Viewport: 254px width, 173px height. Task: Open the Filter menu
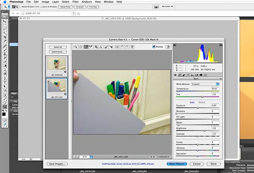click(x=75, y=2)
